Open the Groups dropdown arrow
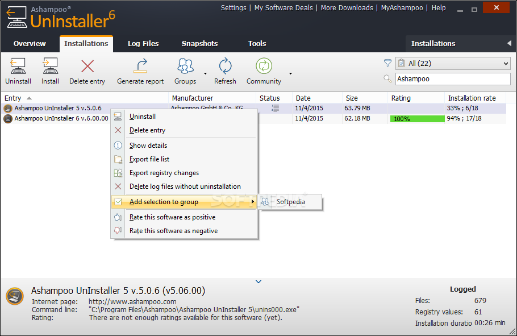Viewport: 517px width, 336px height. tap(206, 73)
